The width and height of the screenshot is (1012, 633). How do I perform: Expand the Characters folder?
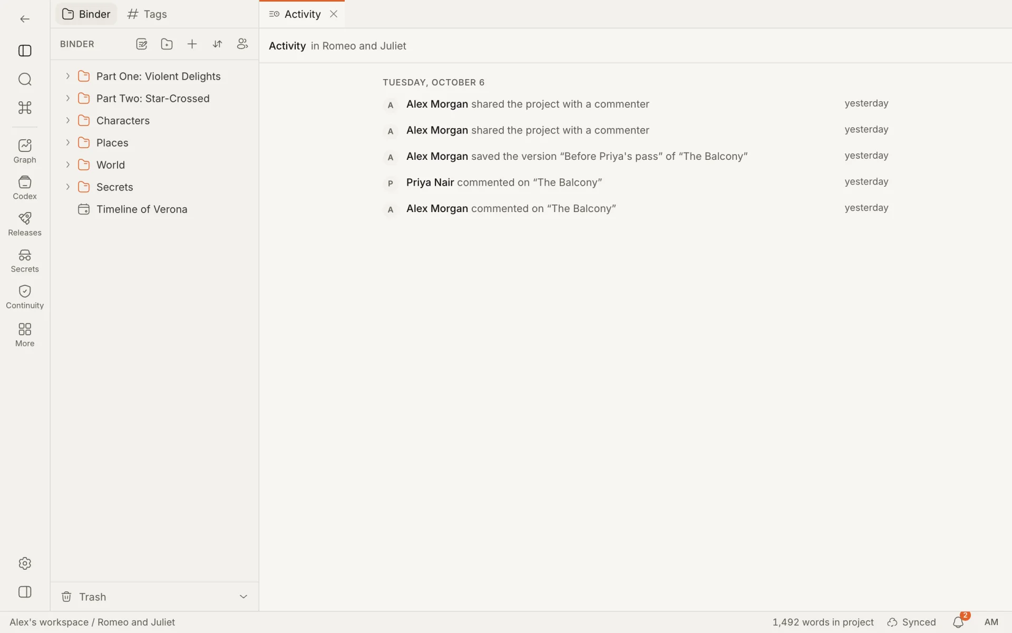(x=67, y=120)
